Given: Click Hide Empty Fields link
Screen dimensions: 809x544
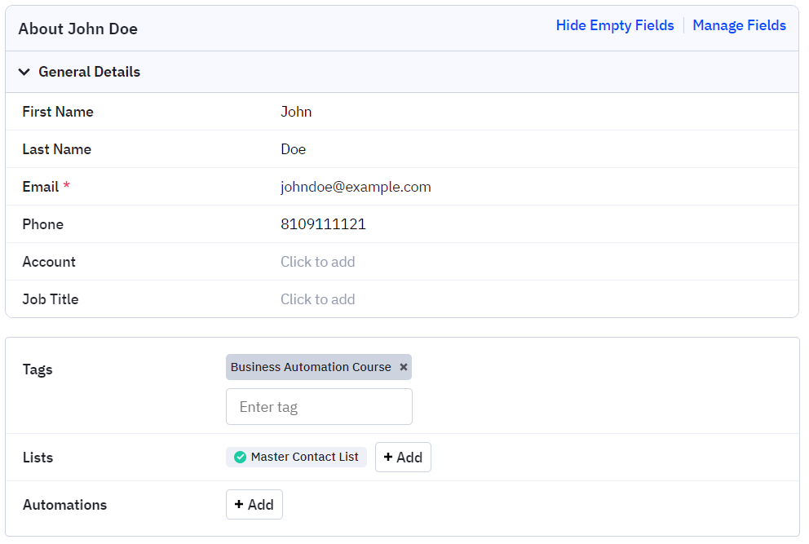Looking at the screenshot, I should coord(614,25).
